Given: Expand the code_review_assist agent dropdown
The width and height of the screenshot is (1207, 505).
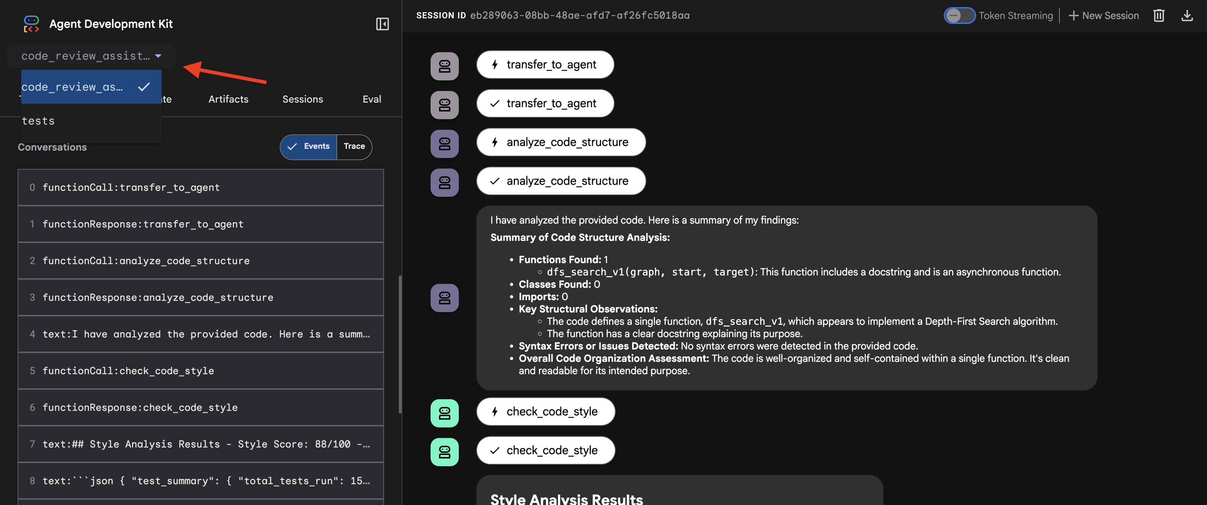Looking at the screenshot, I should tap(91, 56).
